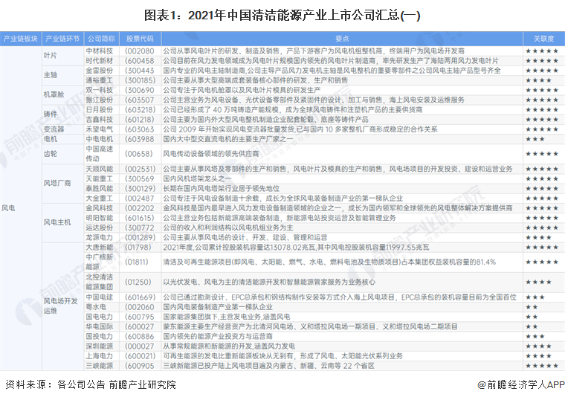Image resolution: width=565 pixels, height=400 pixels.
Task: Select company name 中国电建
Action: pyautogui.click(x=99, y=297)
